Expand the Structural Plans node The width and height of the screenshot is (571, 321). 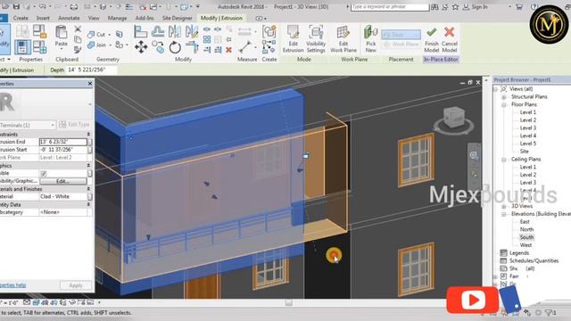pyautogui.click(x=504, y=97)
